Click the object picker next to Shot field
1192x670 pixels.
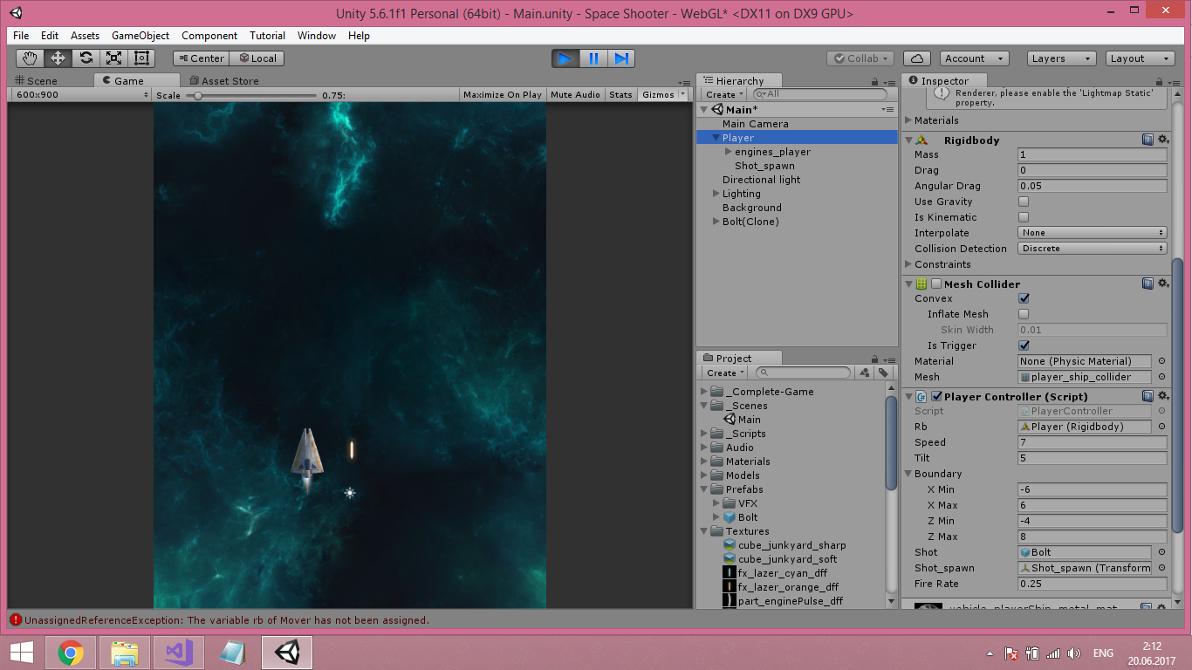coord(1161,552)
